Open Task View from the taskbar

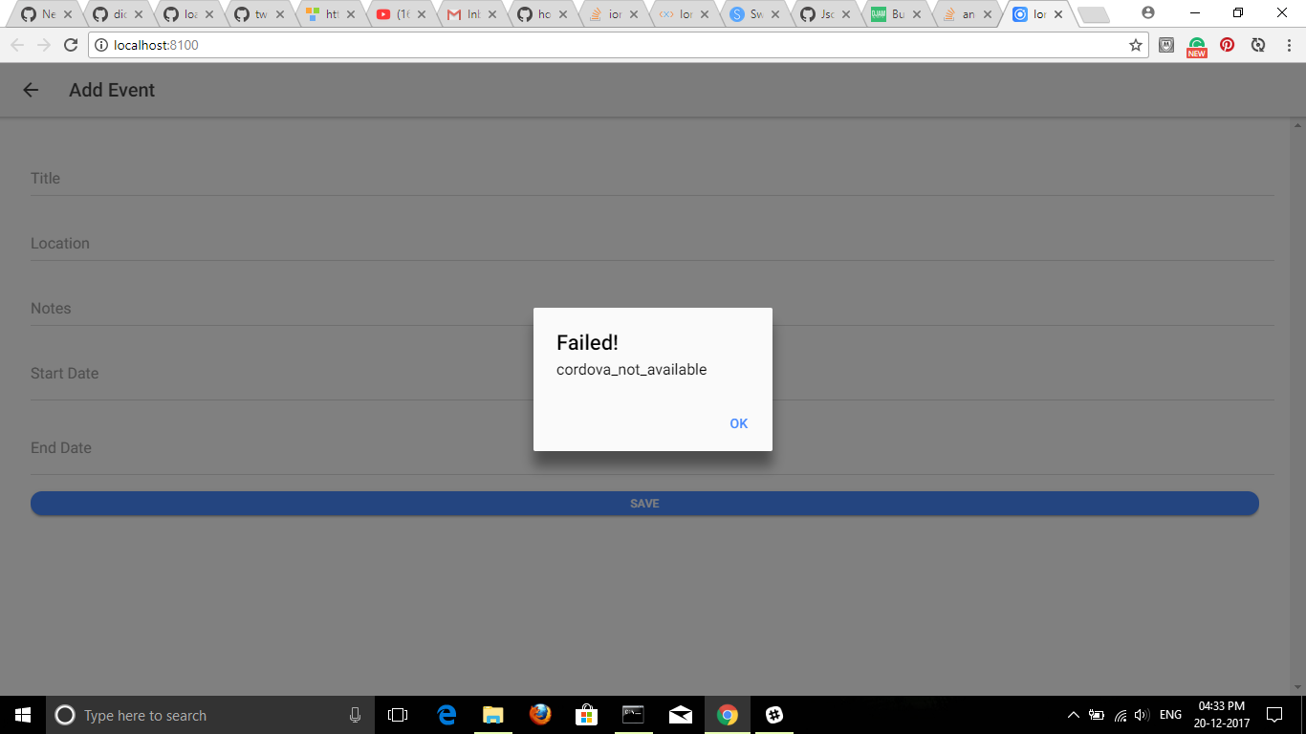click(398, 715)
